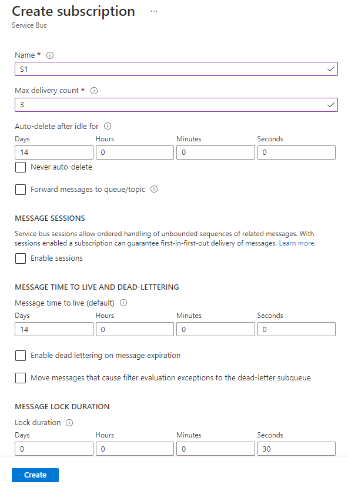348x494 pixels.
Task: Enable the Never auto-delete checkbox
Action: click(21, 167)
